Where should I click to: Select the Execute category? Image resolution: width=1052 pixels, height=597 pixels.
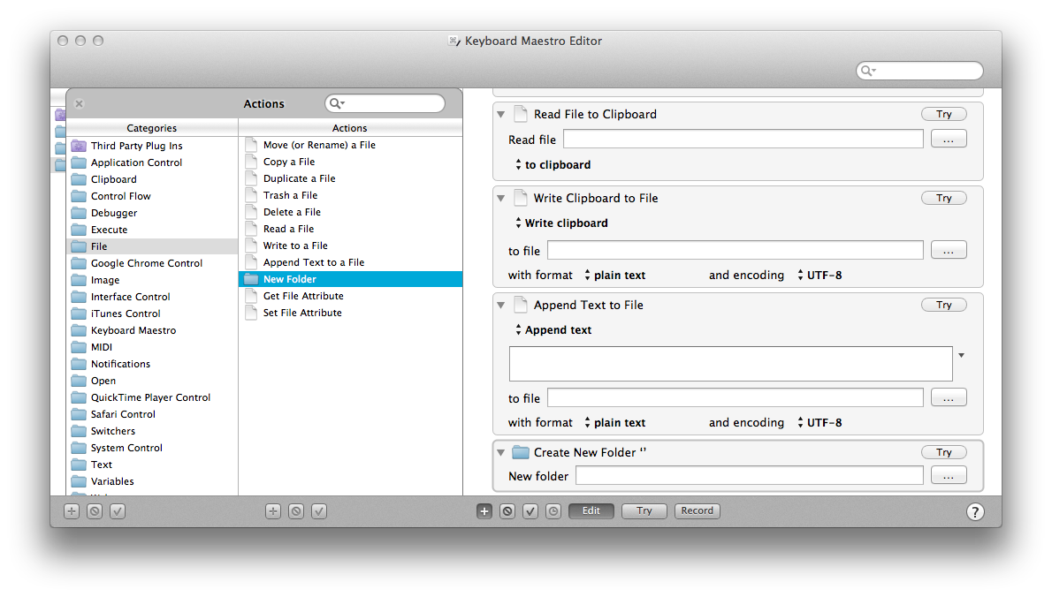pos(152,229)
